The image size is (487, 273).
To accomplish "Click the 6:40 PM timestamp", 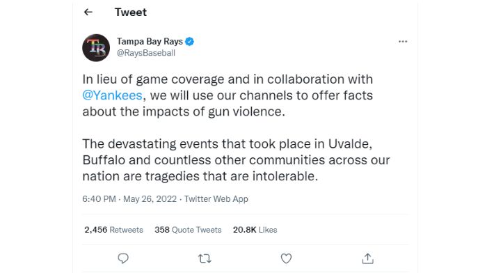I will click(99, 198).
